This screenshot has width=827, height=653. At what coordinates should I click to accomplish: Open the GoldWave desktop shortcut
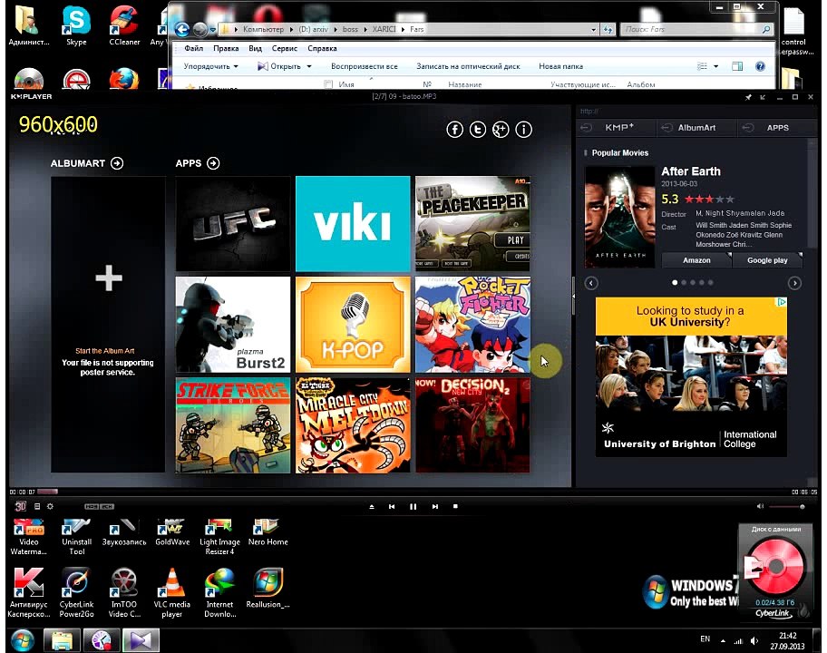[172, 532]
